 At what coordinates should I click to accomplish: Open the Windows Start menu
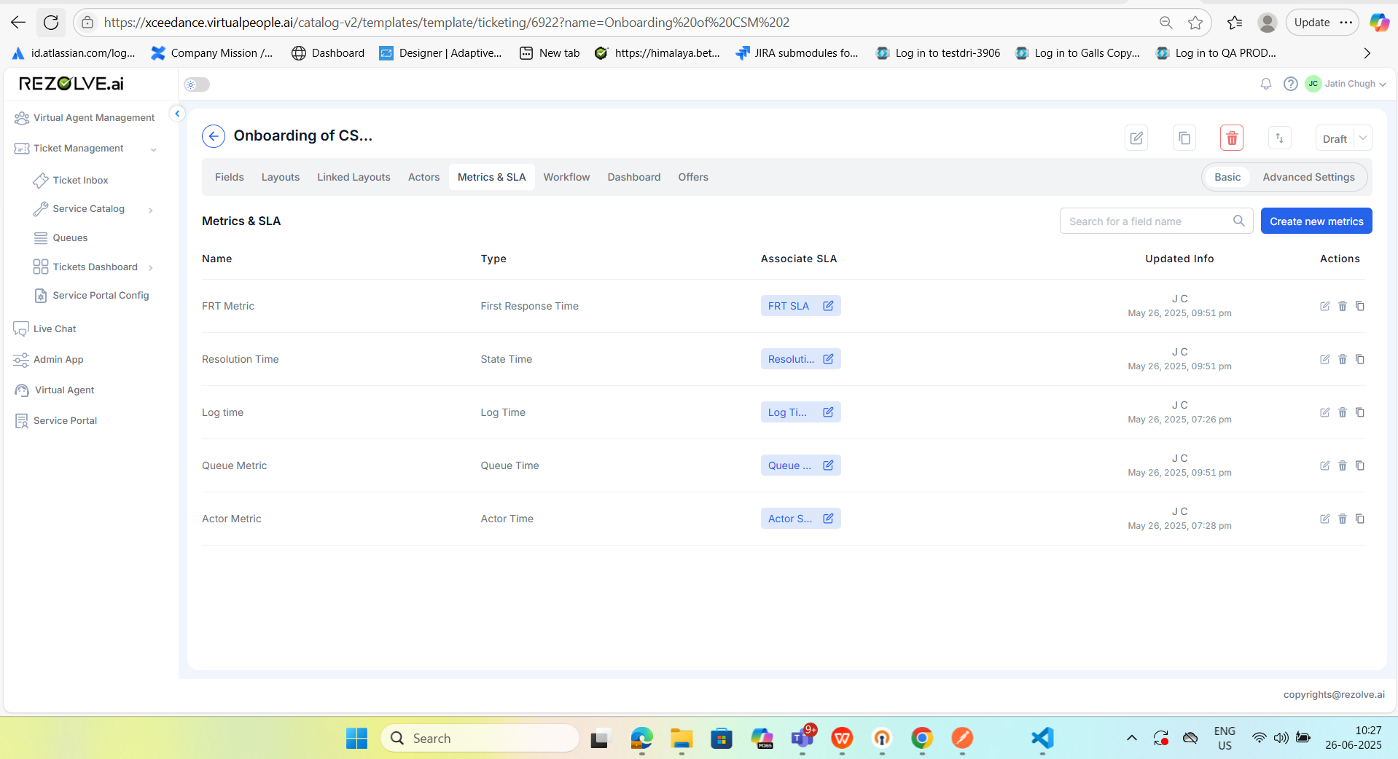(356, 739)
